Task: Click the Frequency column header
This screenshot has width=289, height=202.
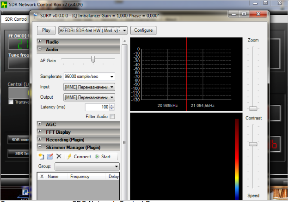Action: click(86, 177)
